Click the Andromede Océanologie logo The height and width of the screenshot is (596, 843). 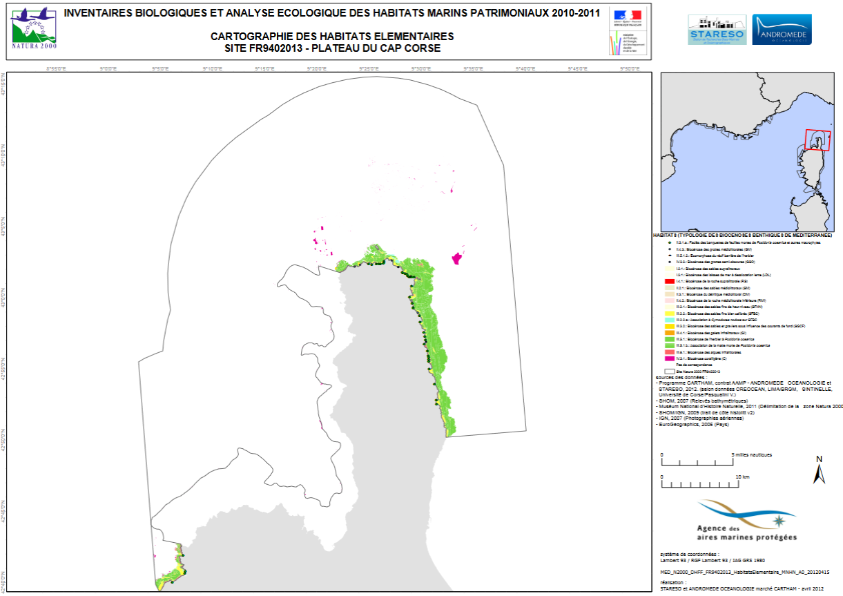[x=782, y=30]
